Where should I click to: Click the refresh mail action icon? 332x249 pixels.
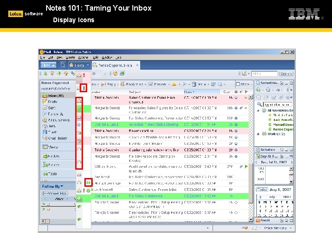213,84
